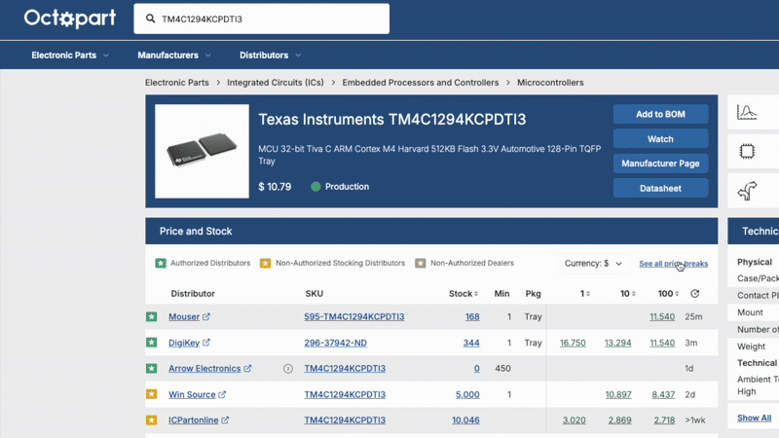Screen dimensions: 779x438
Task: Click Win Source price 8.437
Action: point(663,394)
